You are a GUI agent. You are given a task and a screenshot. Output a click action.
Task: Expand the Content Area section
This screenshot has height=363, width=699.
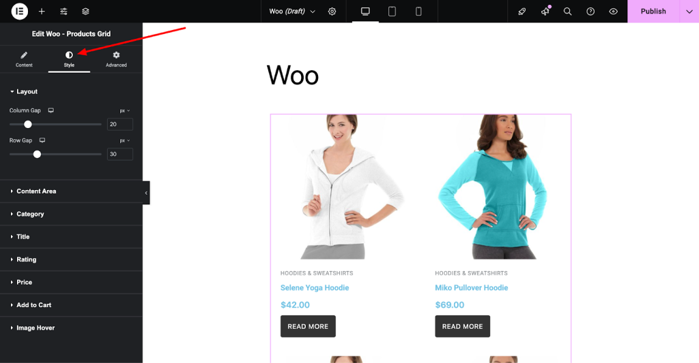[x=36, y=191]
